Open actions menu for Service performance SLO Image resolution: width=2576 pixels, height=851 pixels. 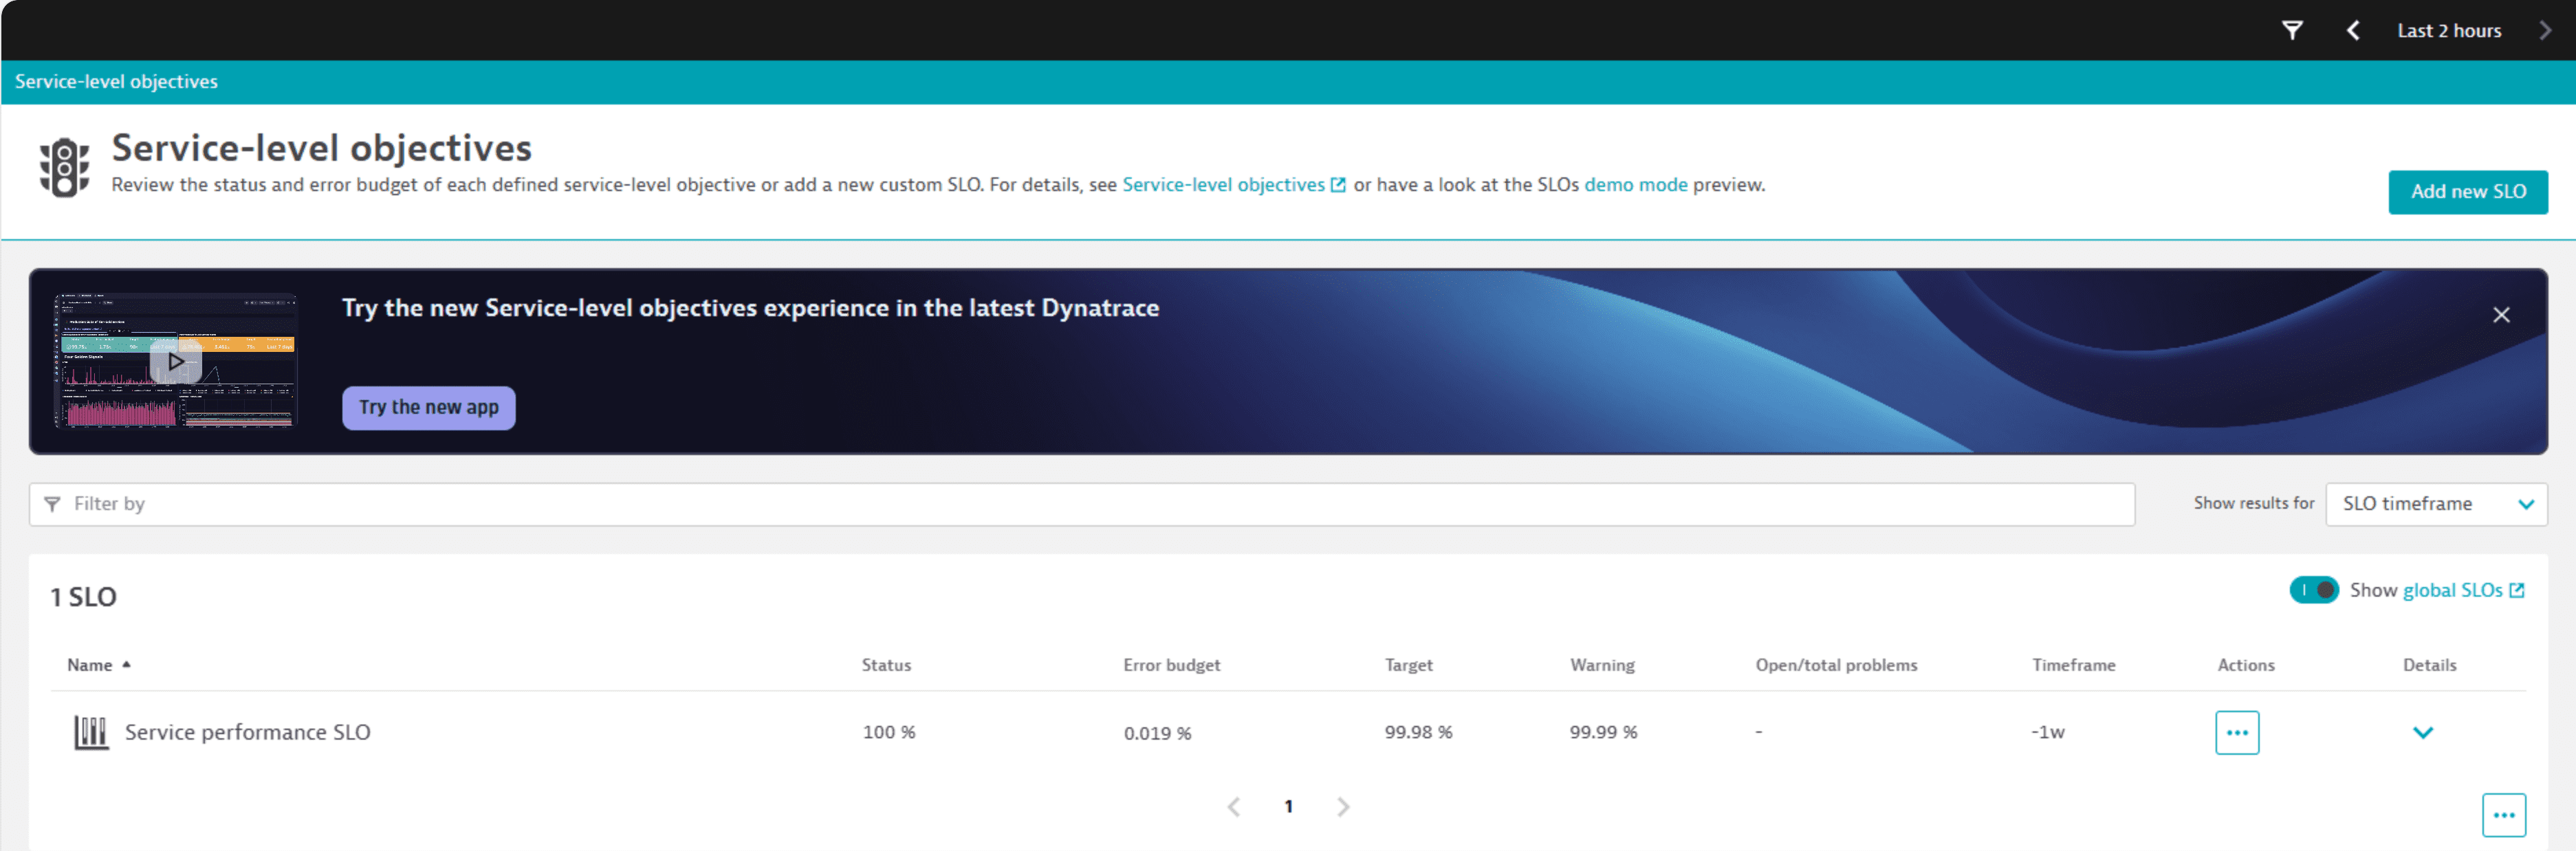pos(2237,732)
